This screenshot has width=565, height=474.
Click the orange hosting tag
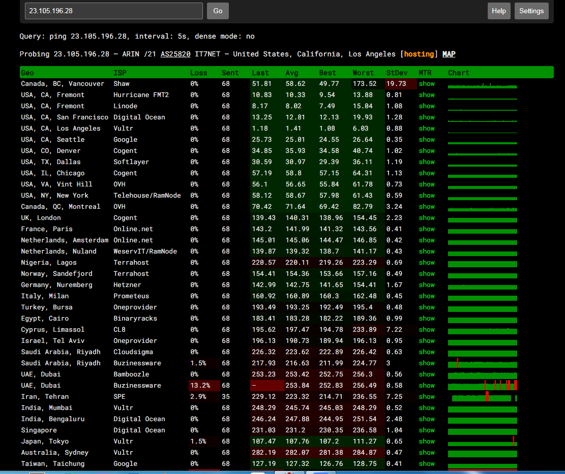[x=419, y=54]
